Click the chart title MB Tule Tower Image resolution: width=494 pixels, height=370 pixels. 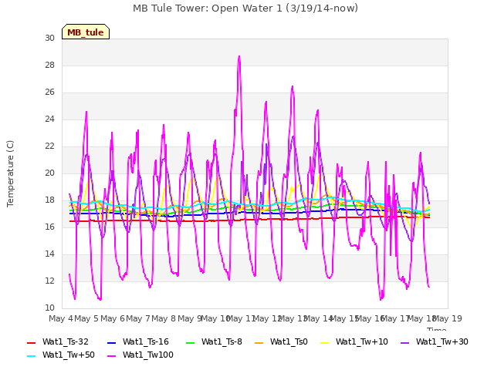pos(245,8)
